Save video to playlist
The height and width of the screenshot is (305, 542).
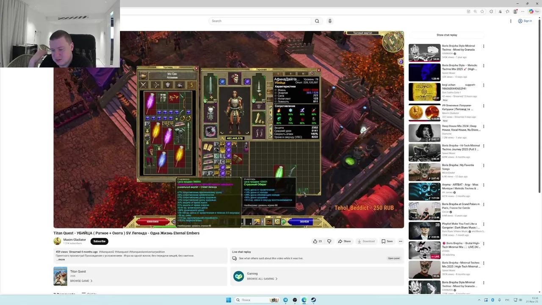[387, 241]
